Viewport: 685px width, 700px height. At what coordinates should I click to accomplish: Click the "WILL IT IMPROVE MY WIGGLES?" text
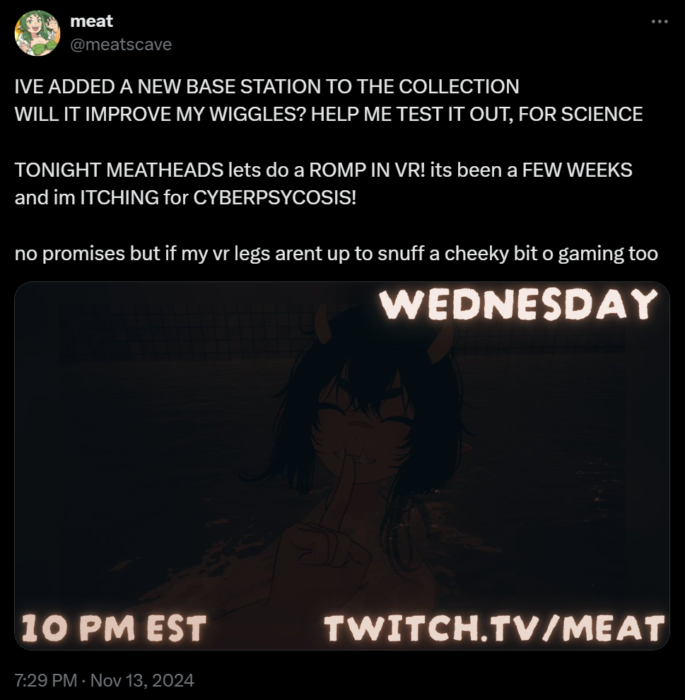[x=160, y=115]
